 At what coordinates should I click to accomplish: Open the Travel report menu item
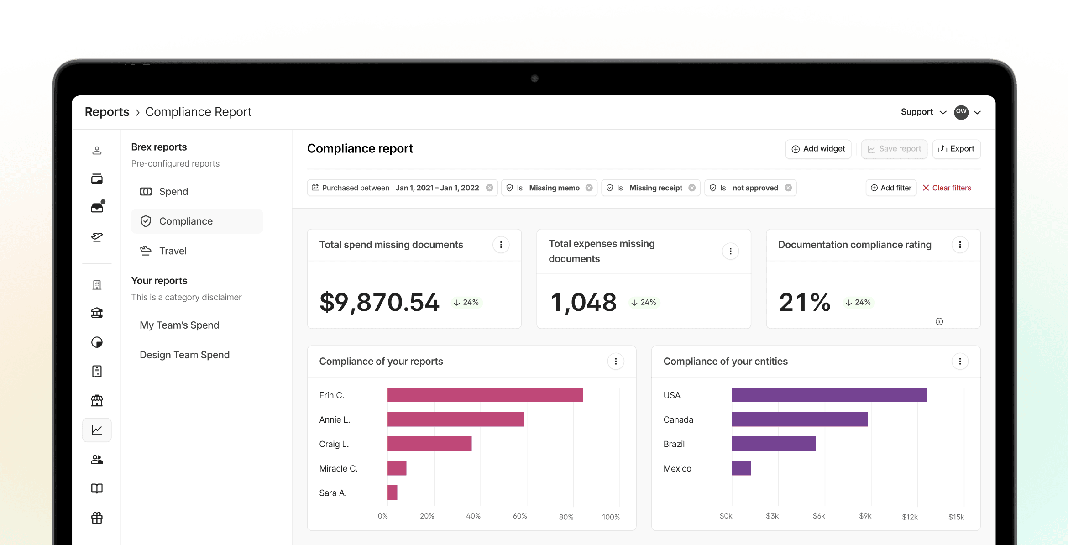173,251
